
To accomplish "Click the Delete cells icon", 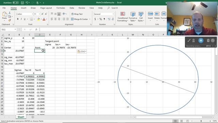I will (x=157, y=14).
